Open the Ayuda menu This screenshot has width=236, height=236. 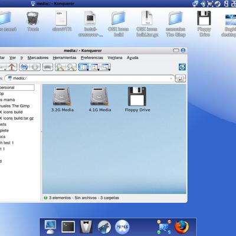pyautogui.click(x=132, y=58)
